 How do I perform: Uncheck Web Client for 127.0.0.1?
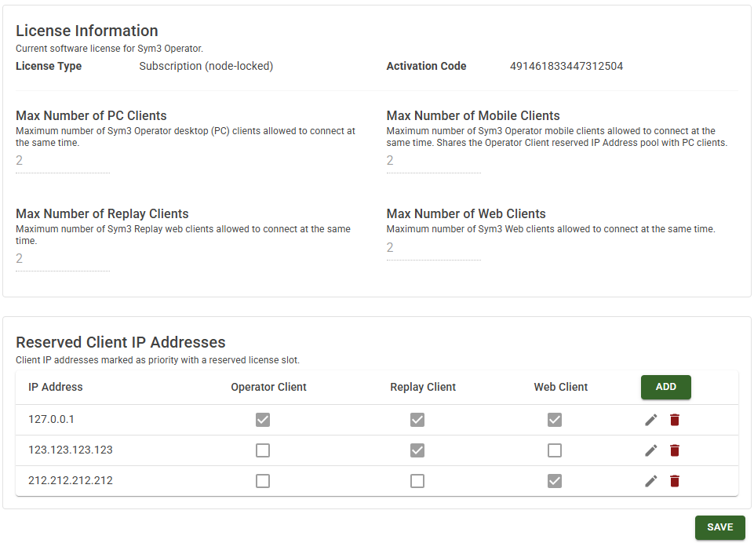555,420
